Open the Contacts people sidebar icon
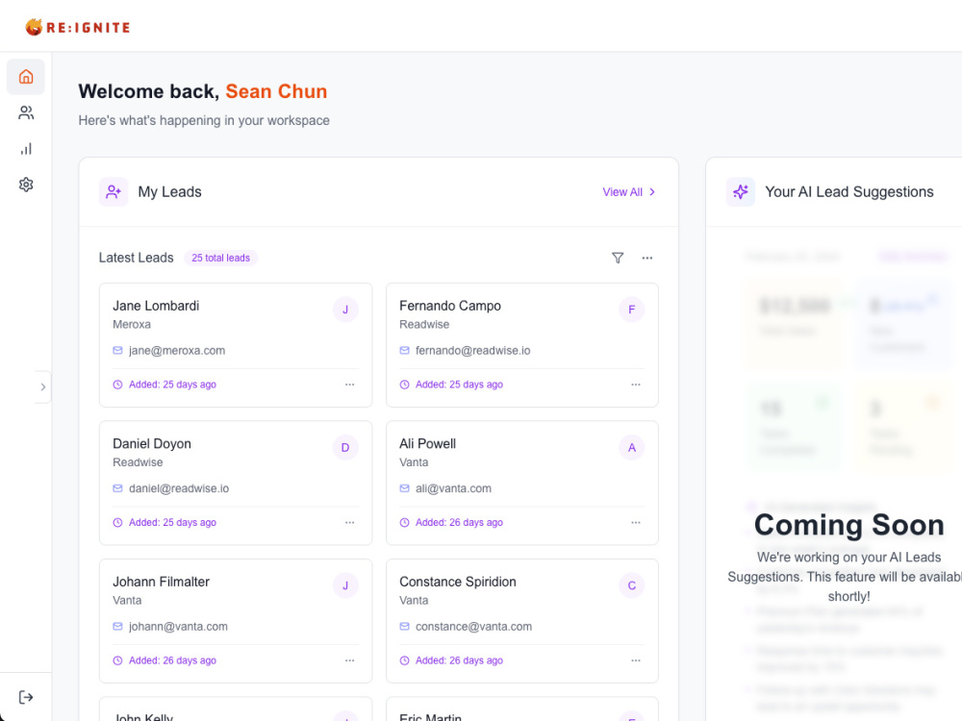Image resolution: width=962 pixels, height=721 pixels. tap(26, 112)
